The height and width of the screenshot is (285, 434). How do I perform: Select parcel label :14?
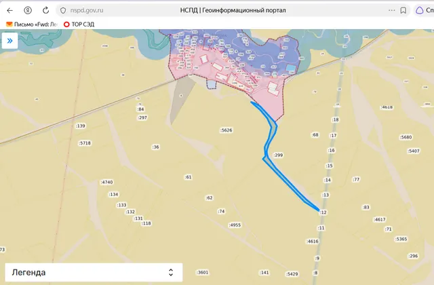[x=327, y=180]
